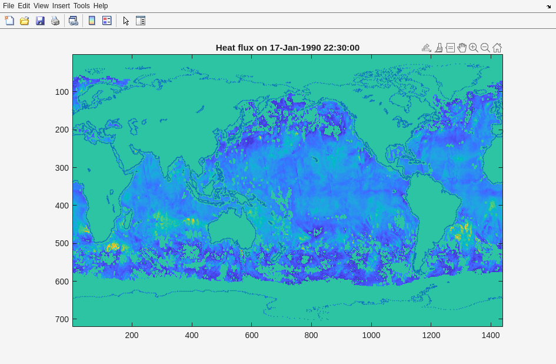Open the File menu
The width and height of the screenshot is (556, 364).
8,6
